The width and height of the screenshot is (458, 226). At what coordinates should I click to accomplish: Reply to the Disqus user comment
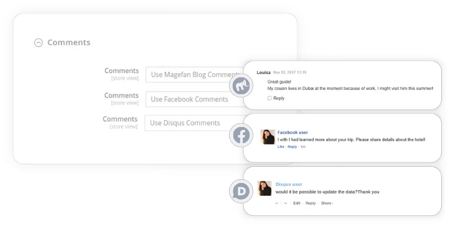pos(310,203)
